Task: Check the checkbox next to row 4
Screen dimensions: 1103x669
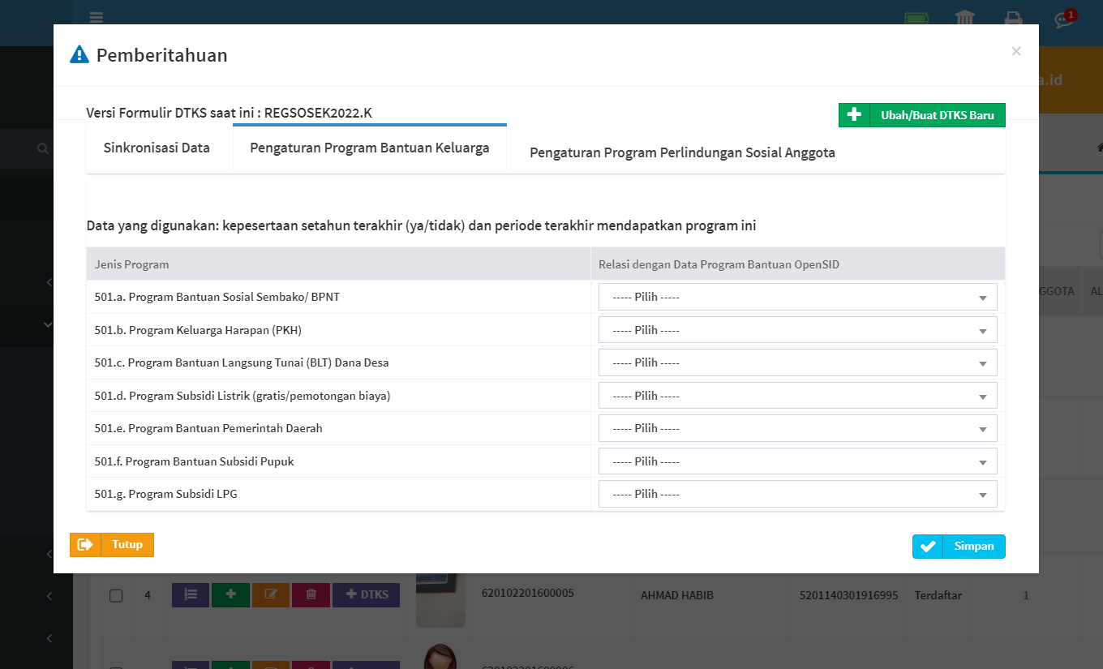Action: (115, 594)
